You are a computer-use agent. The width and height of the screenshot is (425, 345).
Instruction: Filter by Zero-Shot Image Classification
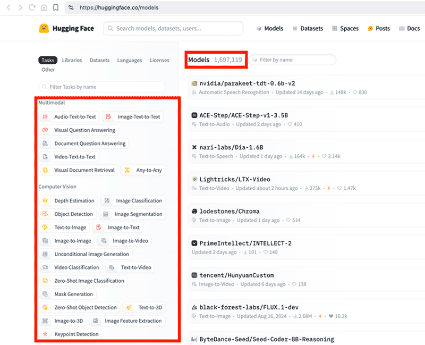point(83,281)
